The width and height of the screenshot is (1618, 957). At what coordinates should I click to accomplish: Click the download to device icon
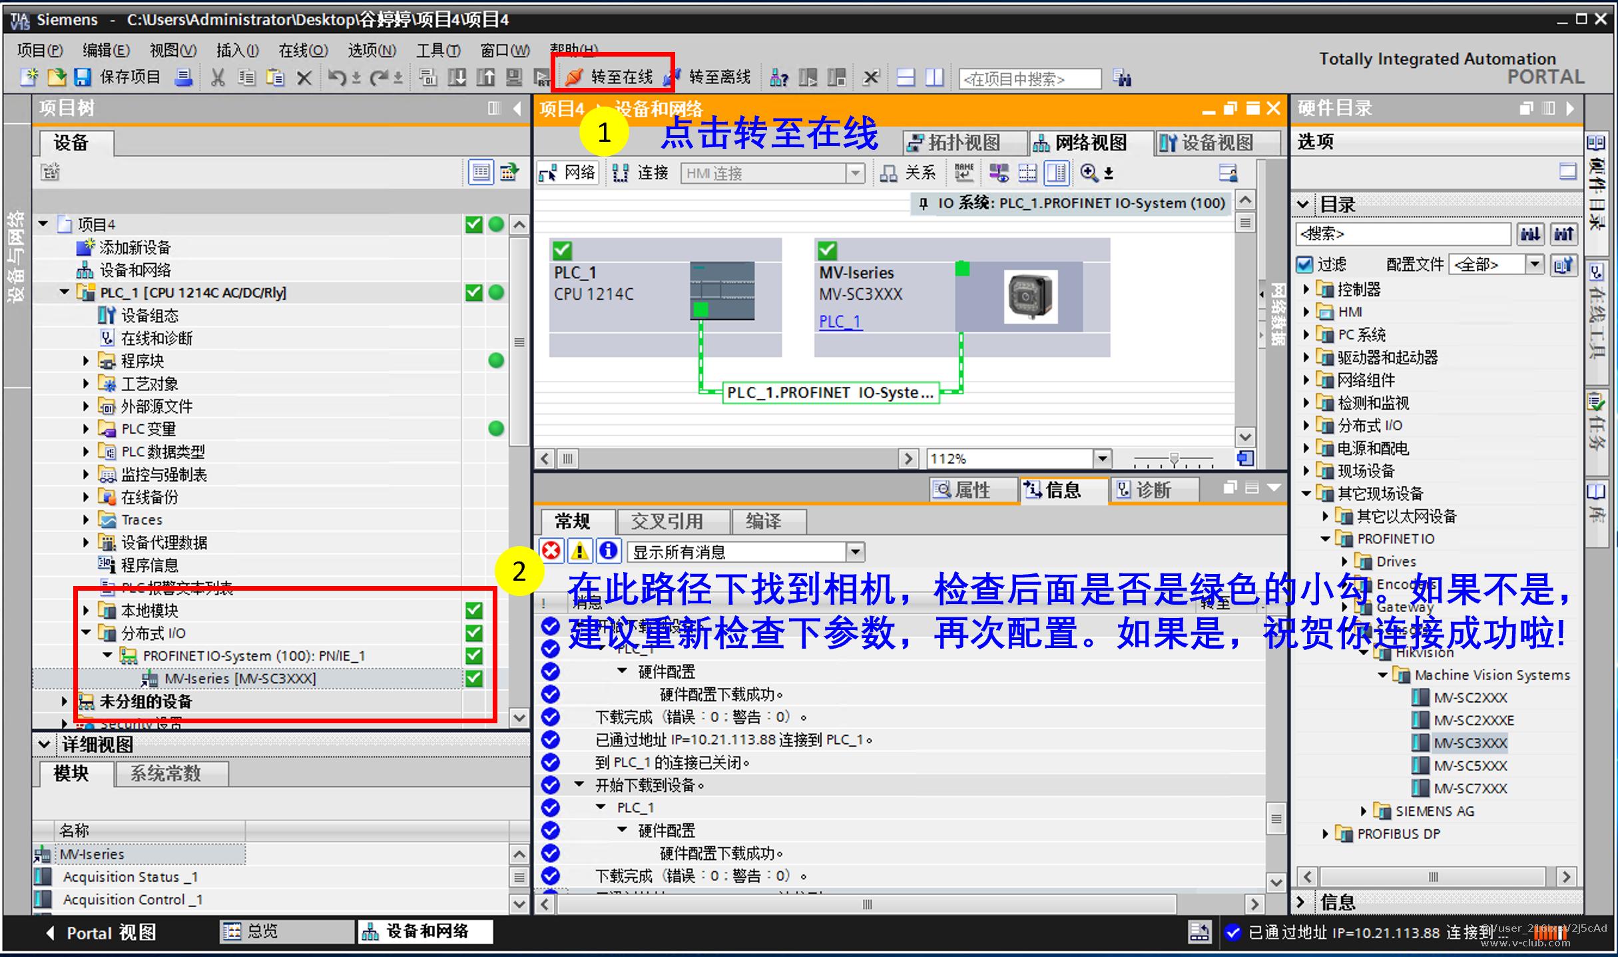(457, 78)
